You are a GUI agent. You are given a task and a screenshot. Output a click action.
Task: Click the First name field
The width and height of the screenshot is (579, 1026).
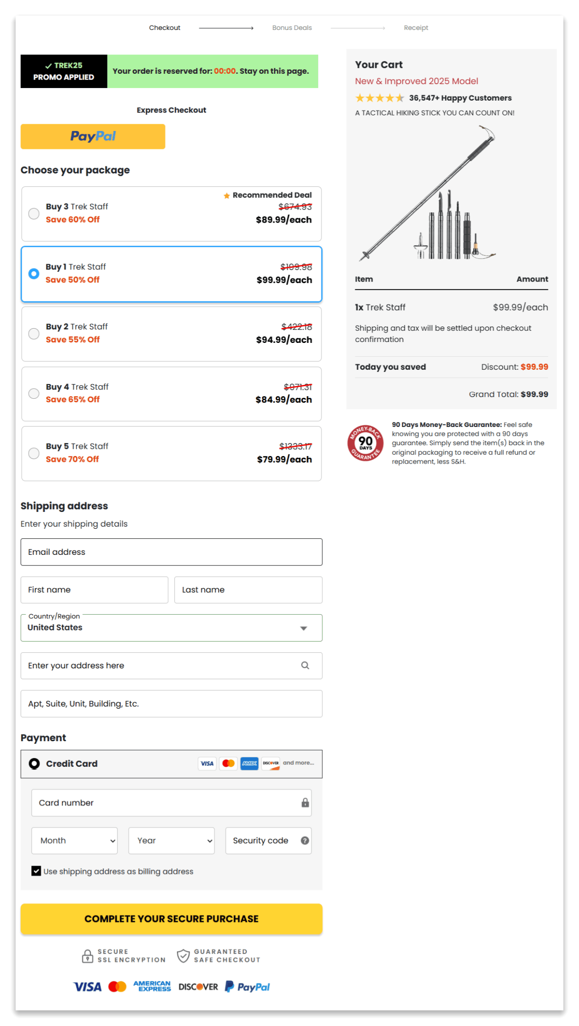[94, 590]
